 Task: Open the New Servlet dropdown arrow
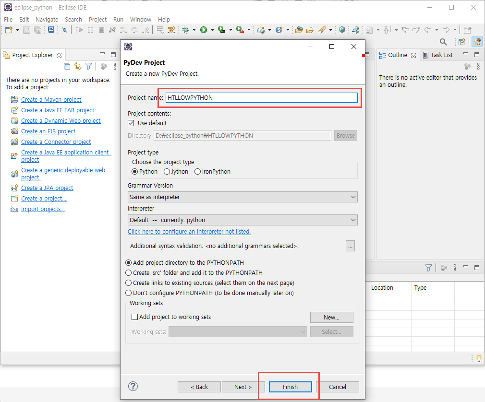click(x=288, y=30)
